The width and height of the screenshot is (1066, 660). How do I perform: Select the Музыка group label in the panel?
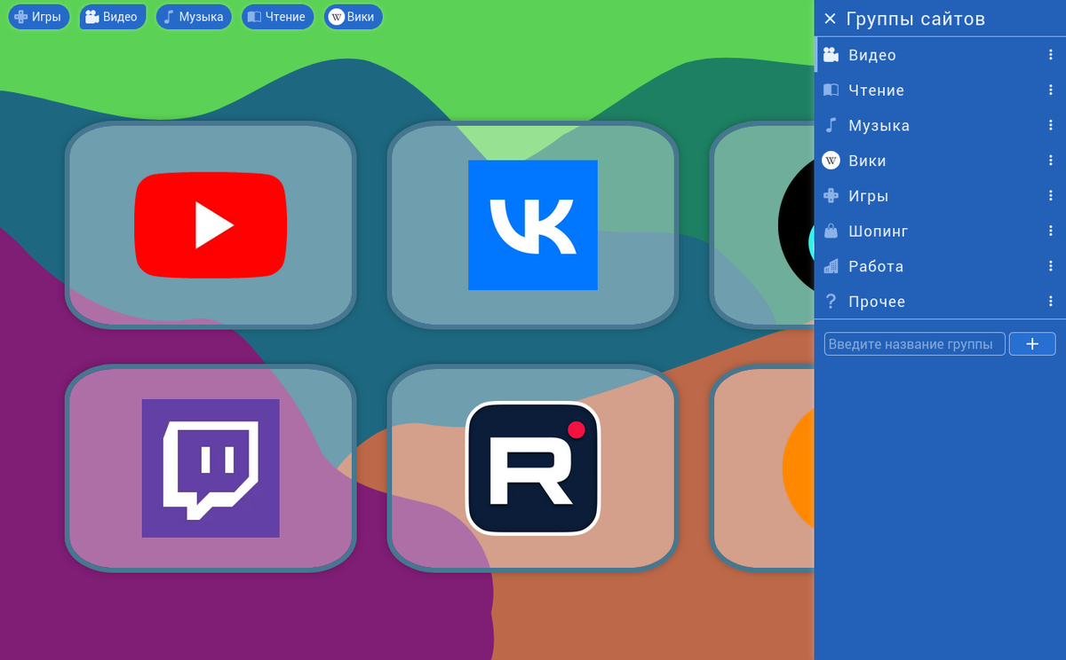(879, 125)
